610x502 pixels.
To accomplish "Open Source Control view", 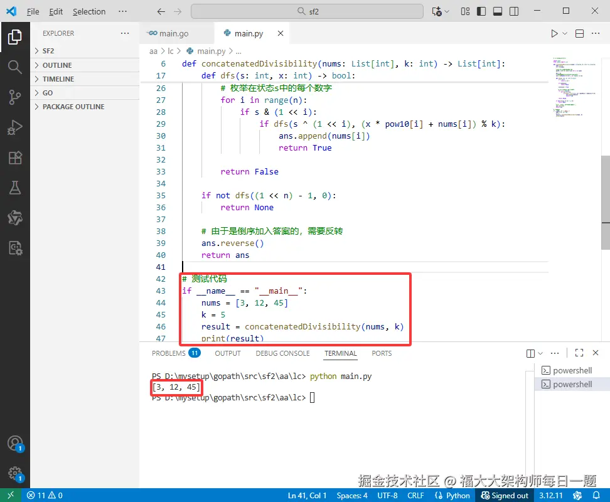I will pyautogui.click(x=15, y=97).
